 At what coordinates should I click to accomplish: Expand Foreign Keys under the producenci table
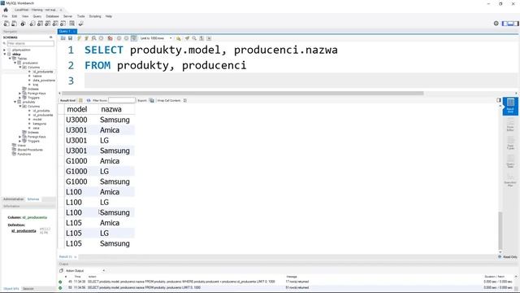[19, 94]
